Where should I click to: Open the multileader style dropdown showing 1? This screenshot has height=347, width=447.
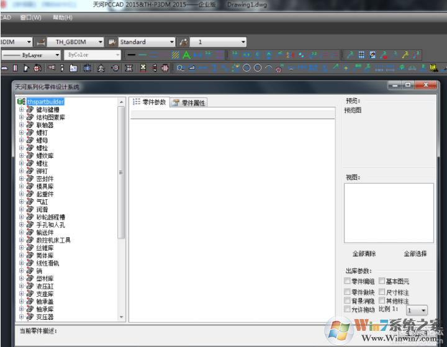point(218,42)
